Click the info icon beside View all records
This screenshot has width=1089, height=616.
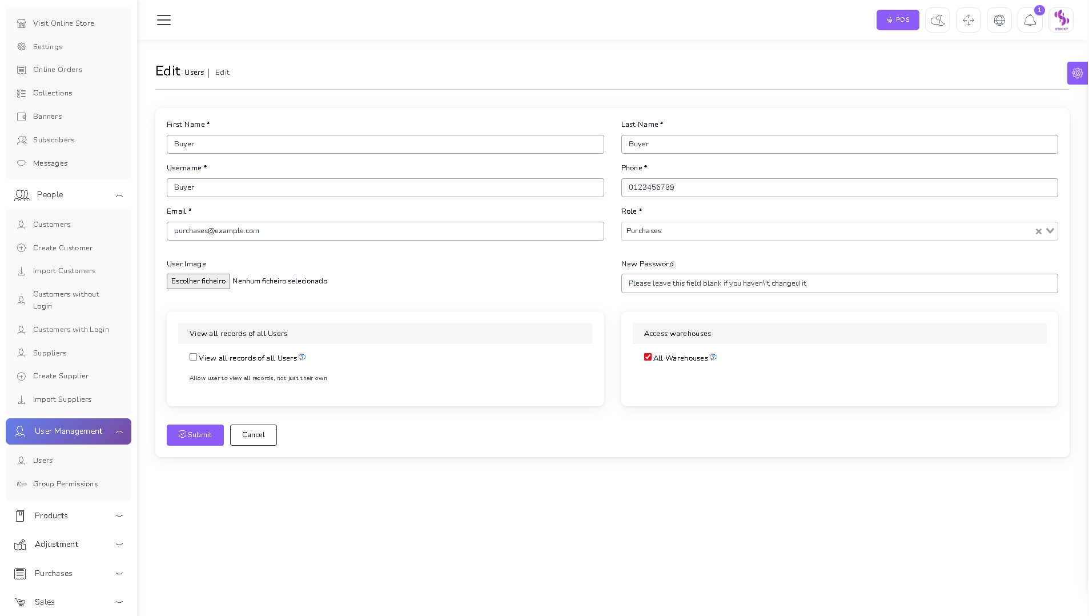[303, 358]
